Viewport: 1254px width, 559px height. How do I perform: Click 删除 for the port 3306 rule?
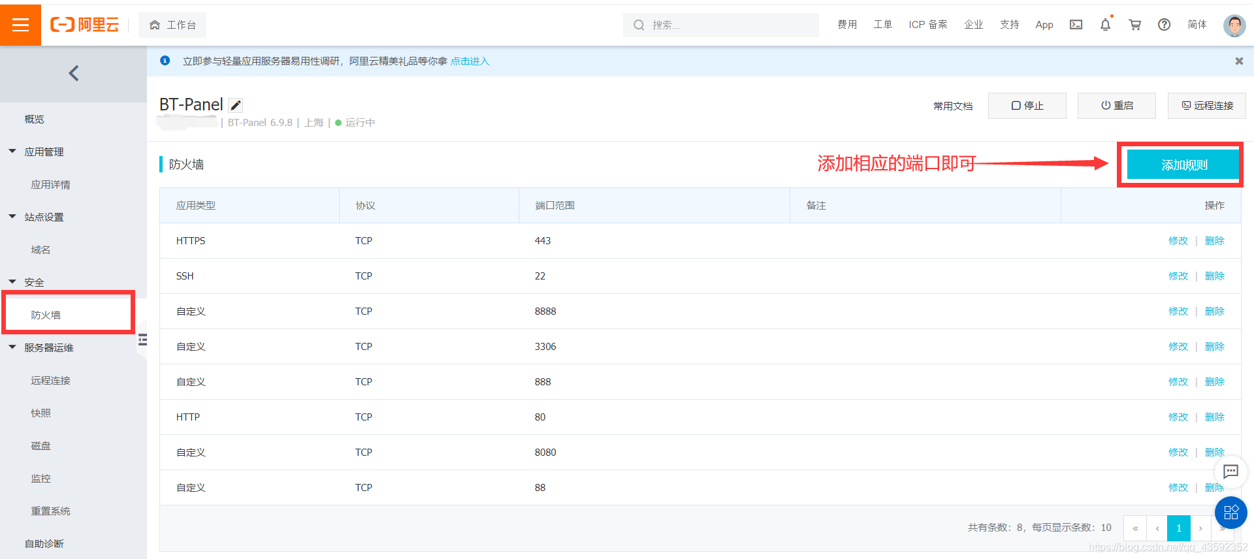1214,347
